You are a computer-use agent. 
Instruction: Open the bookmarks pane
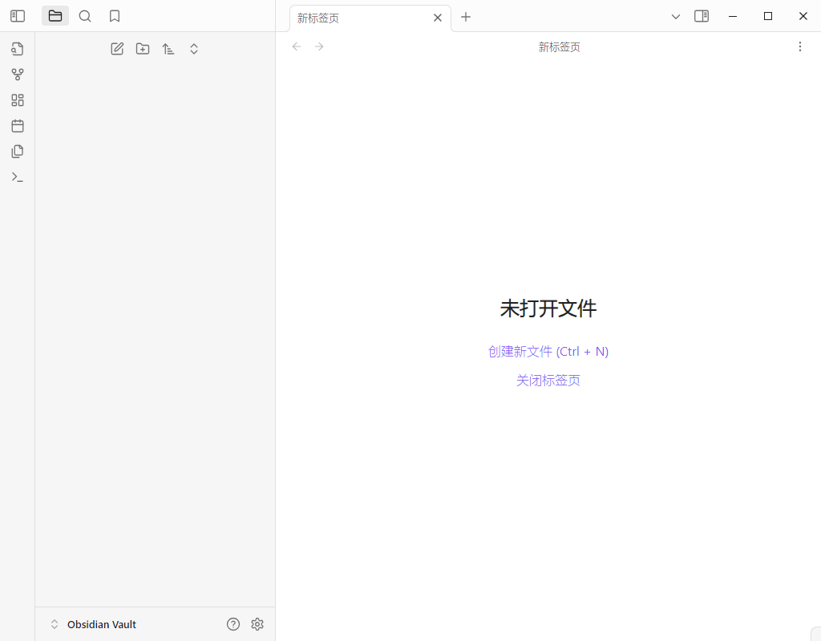click(x=115, y=15)
